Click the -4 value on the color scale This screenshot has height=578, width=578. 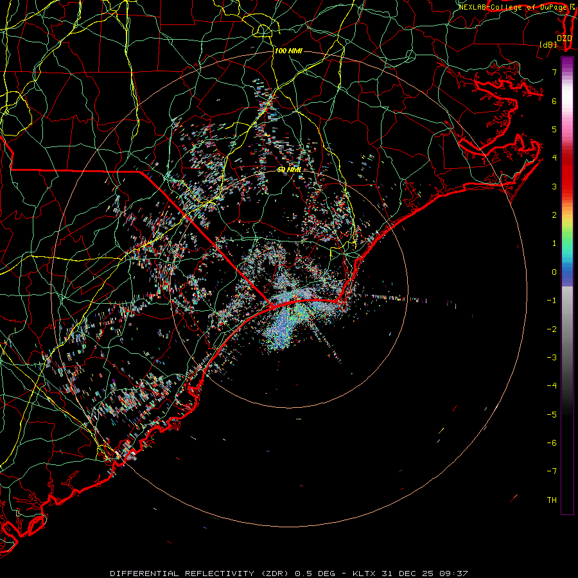552,386
